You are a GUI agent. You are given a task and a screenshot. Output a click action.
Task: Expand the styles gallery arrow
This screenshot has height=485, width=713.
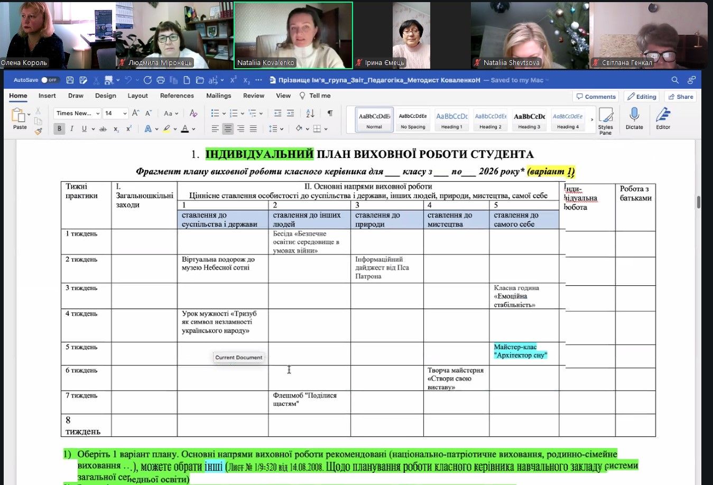coord(591,120)
